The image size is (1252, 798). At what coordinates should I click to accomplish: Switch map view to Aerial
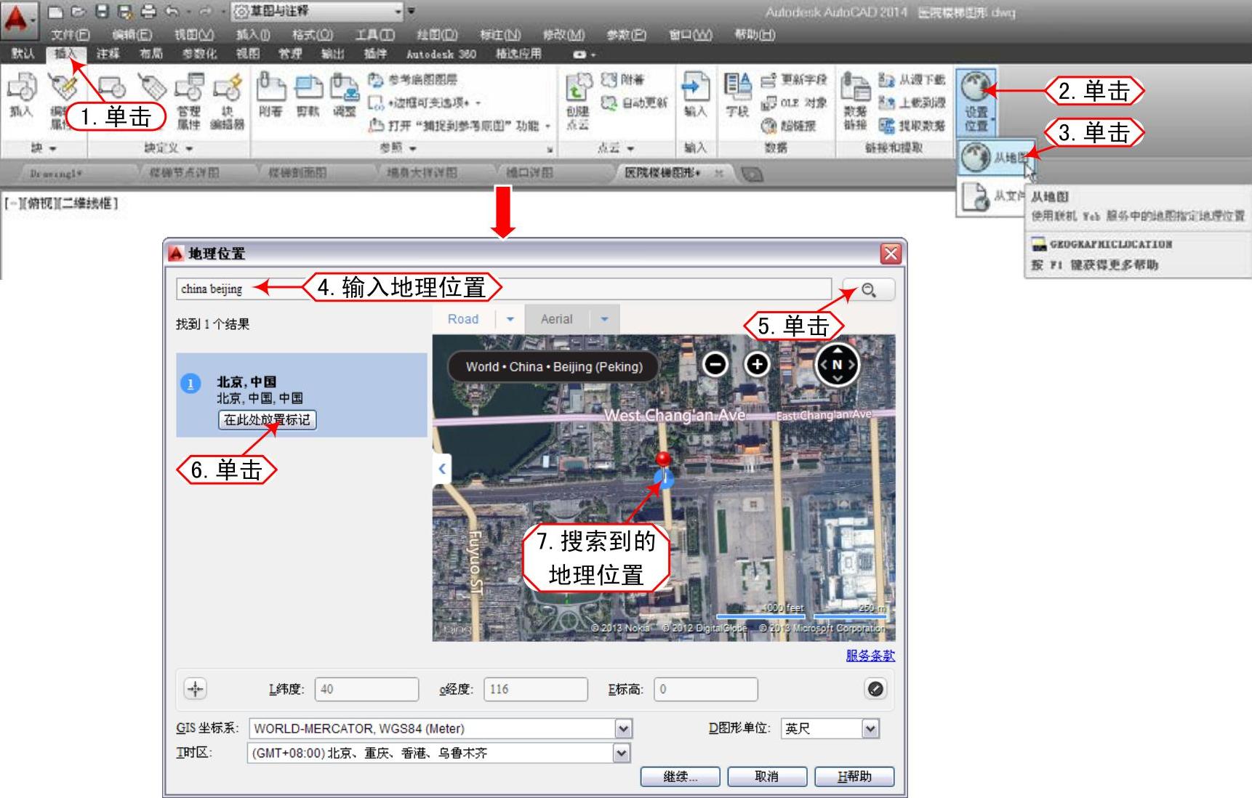(556, 319)
